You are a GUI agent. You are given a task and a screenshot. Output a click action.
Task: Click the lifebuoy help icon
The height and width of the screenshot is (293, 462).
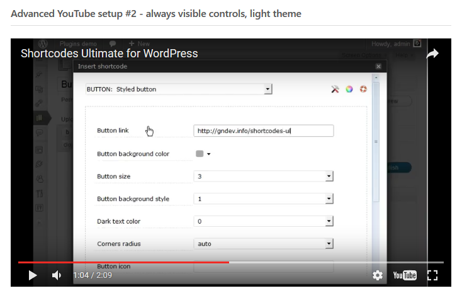click(363, 89)
